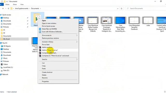Open Pictures under Quick access
This screenshot has width=166, height=93.
(6, 27)
